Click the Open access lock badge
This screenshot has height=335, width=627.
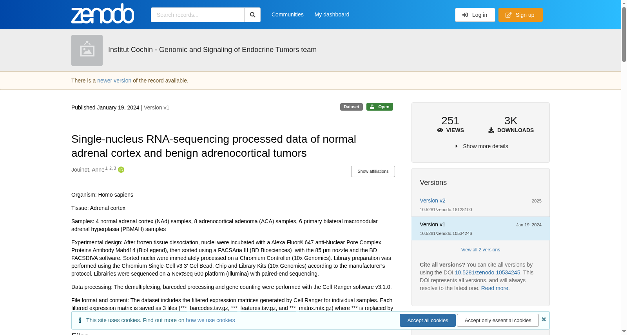pos(380,107)
